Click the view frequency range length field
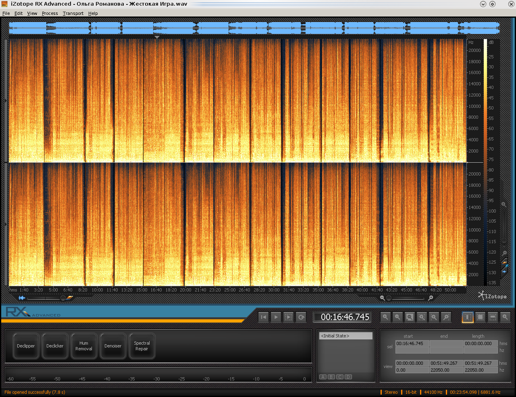 point(481,370)
